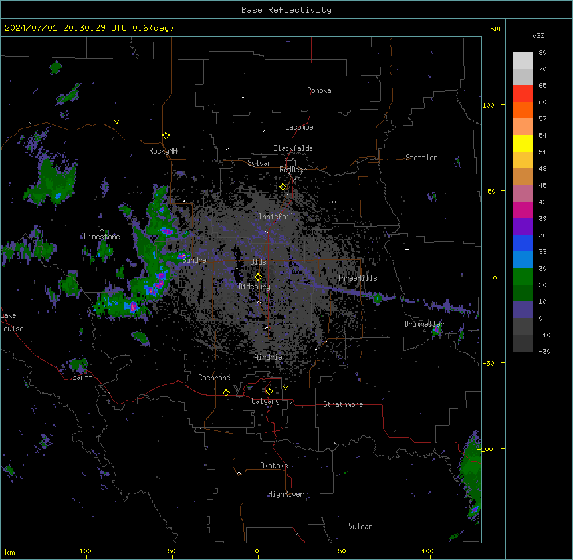Select the Ponoka city label
The image size is (573, 560).
319,90
